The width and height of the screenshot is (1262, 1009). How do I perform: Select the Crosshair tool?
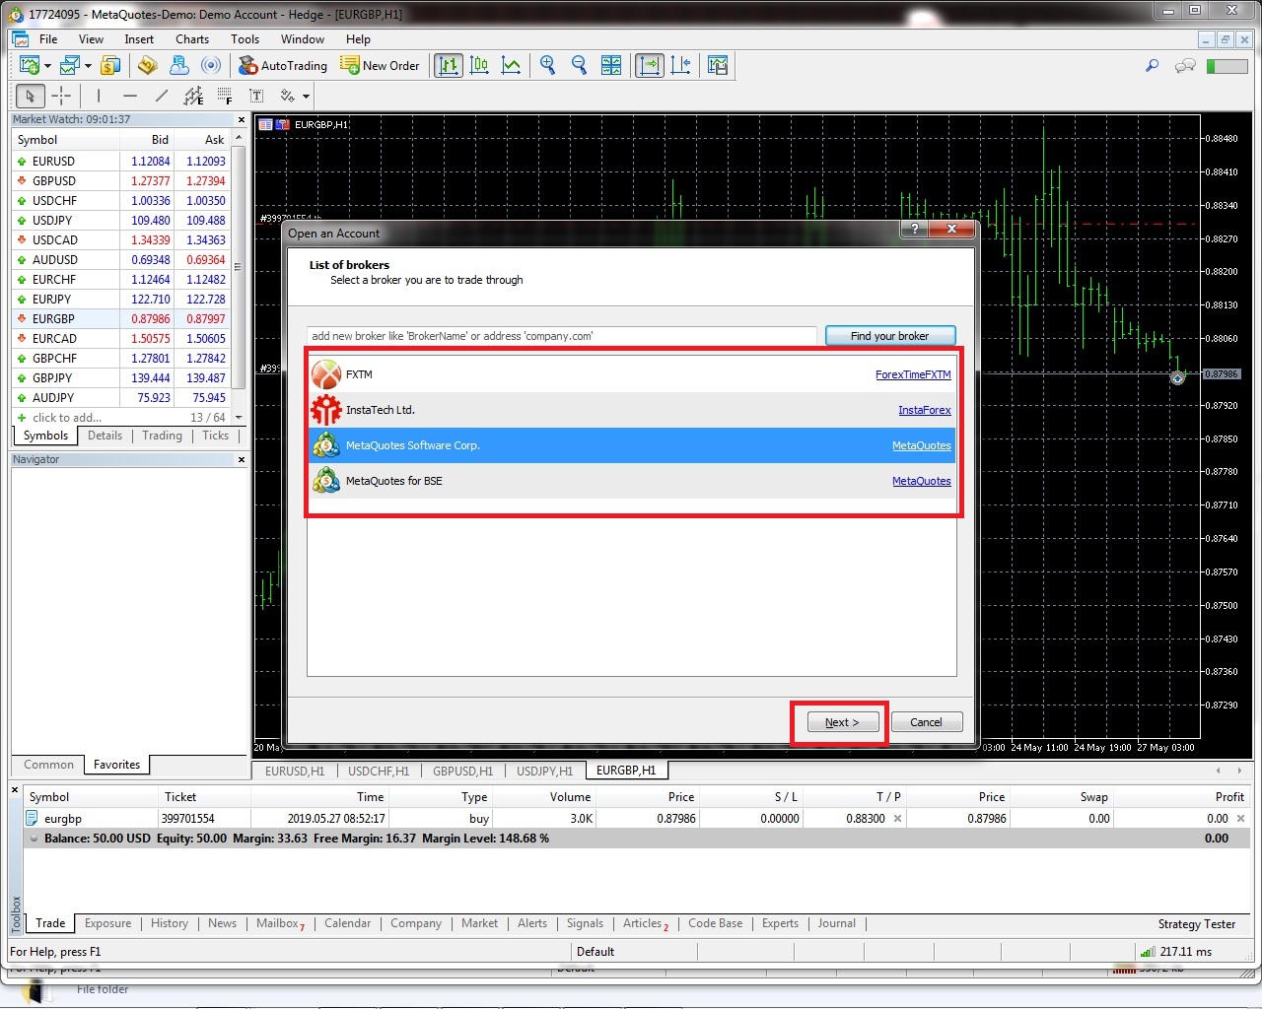[x=61, y=96]
